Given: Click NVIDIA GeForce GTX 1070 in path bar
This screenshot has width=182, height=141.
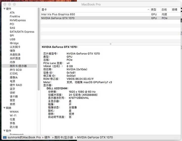Looking at the screenshot, I should [95, 137].
